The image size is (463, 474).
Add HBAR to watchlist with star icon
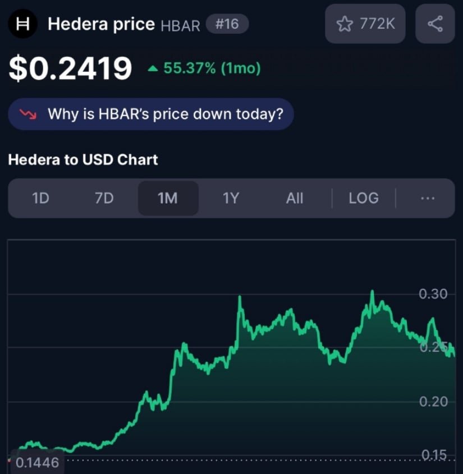[345, 24]
